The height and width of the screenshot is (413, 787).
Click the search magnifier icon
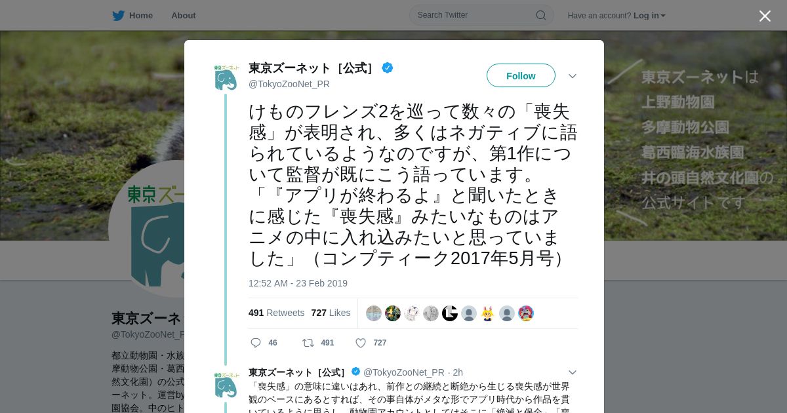click(541, 15)
